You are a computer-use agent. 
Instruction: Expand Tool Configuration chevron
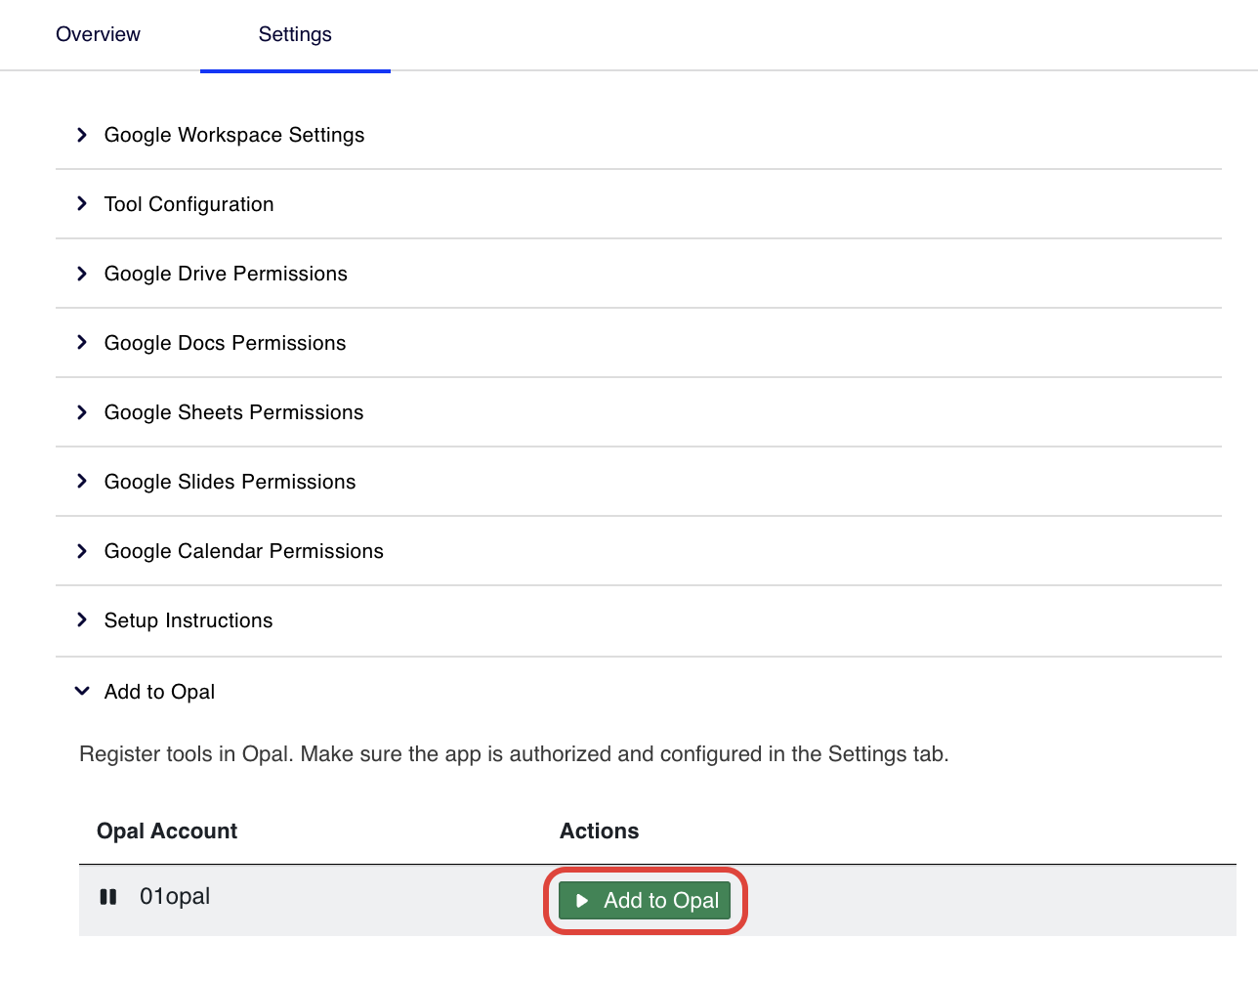[82, 204]
